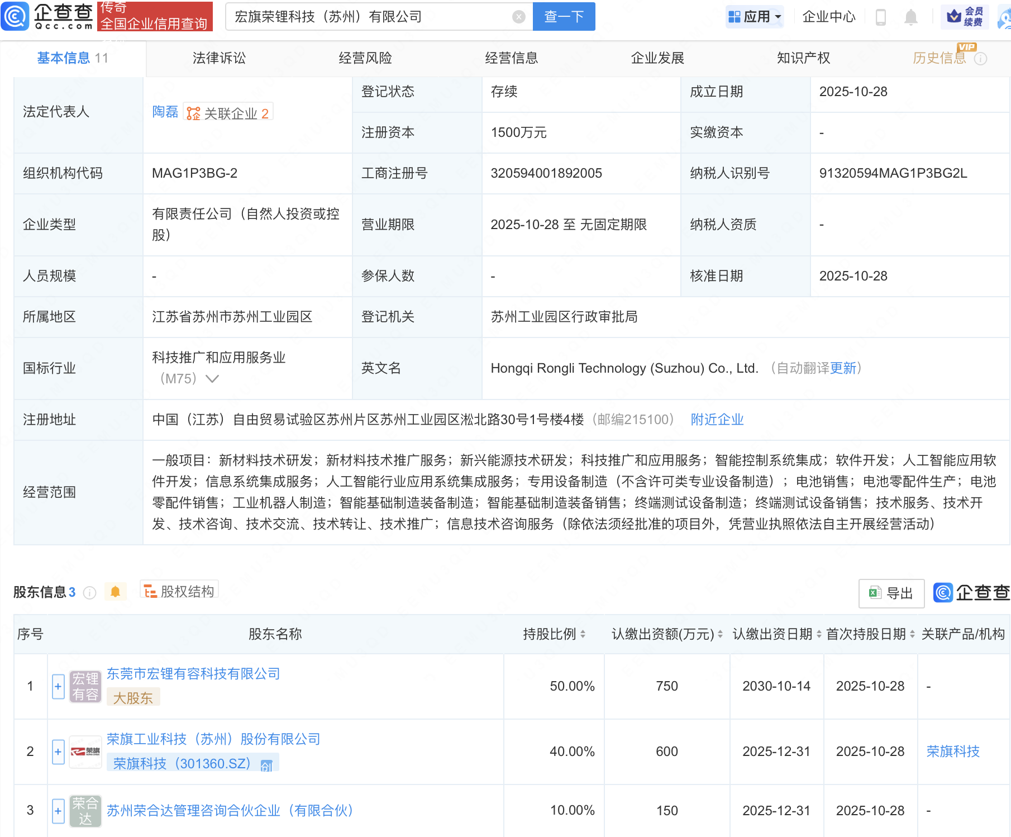Image resolution: width=1011 pixels, height=837 pixels.
Task: Click the 查一下 search button
Action: (x=563, y=17)
